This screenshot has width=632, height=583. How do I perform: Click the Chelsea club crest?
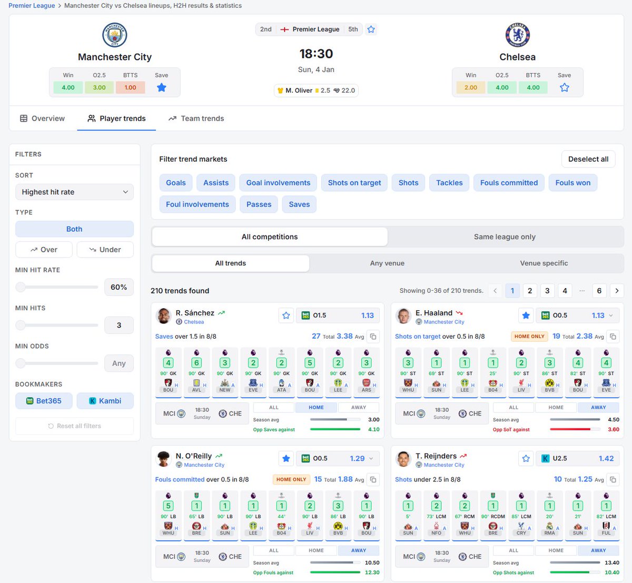[517, 35]
